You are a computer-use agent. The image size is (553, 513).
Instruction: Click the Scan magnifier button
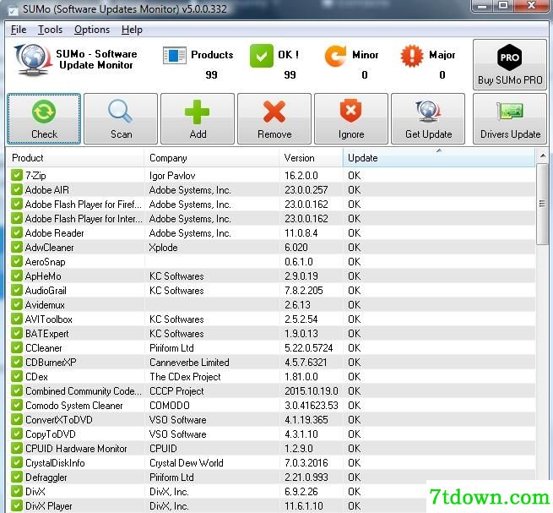coord(121,119)
